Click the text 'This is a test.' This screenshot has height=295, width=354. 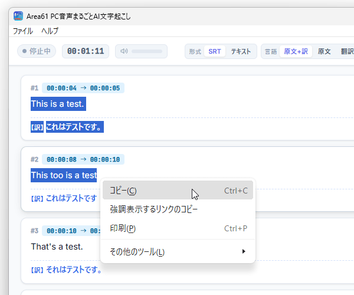58,104
